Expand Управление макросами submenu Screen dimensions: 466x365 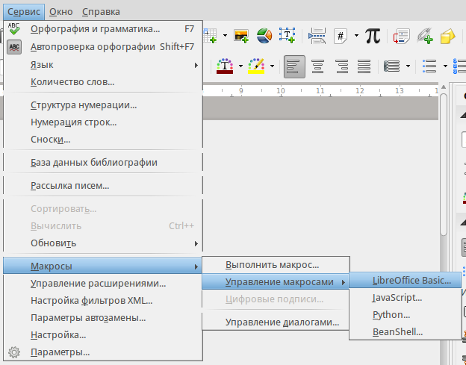point(276,282)
